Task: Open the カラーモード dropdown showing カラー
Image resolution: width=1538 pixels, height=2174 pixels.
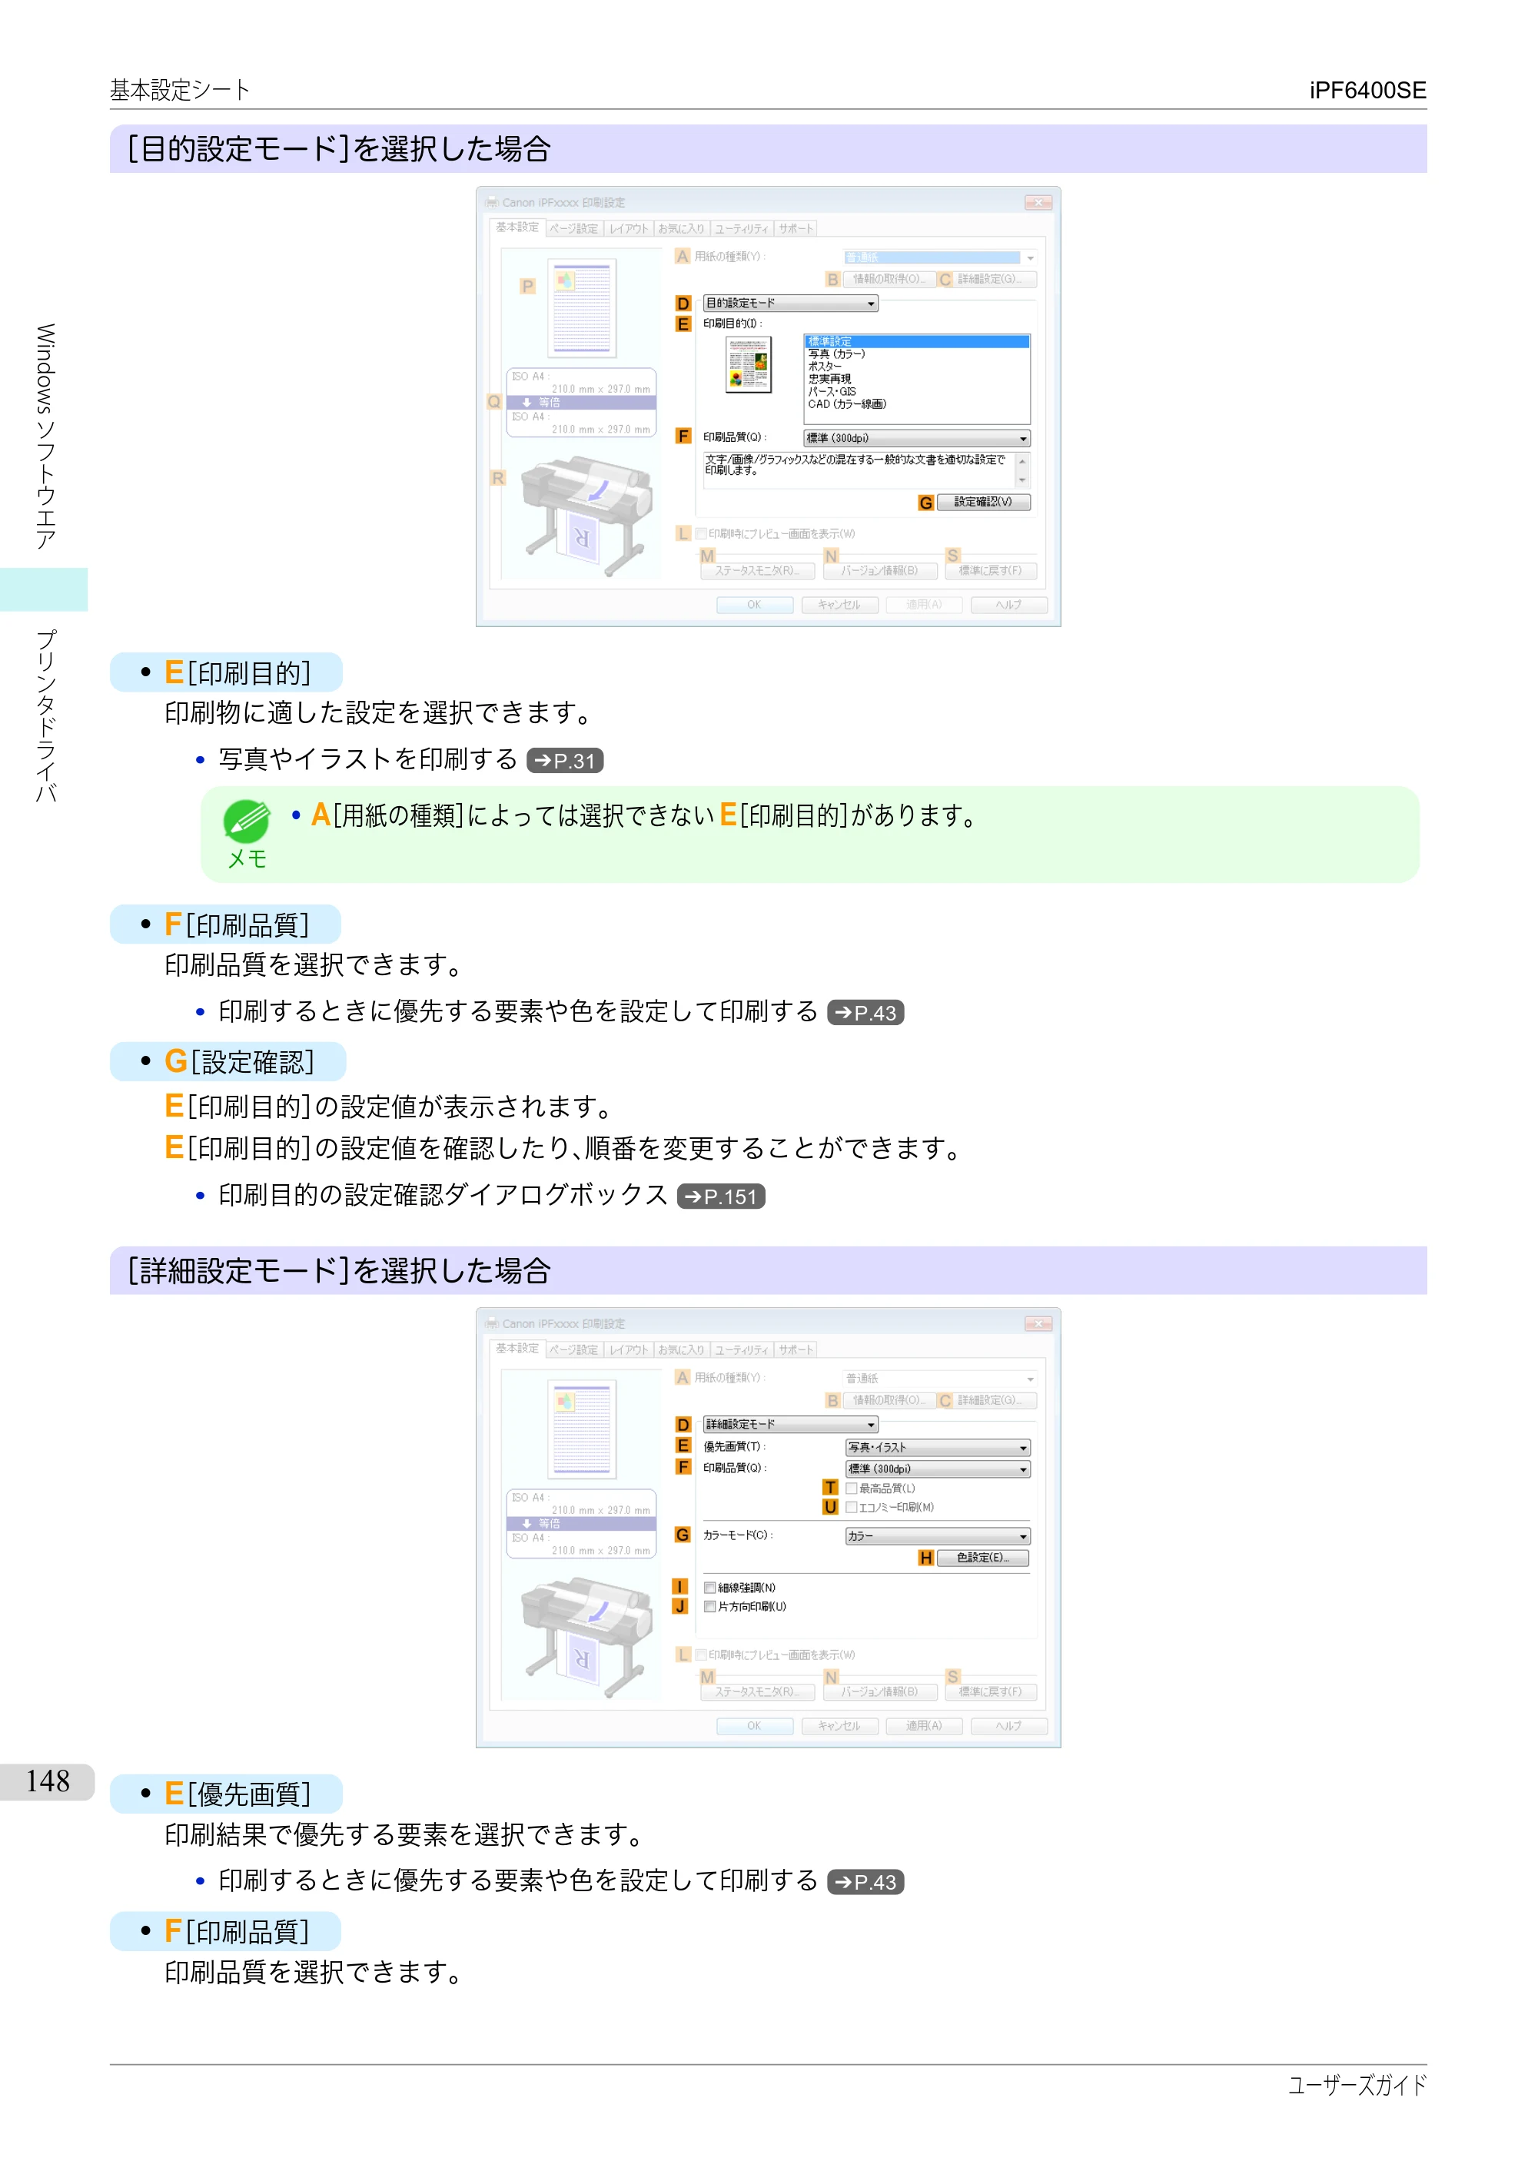Action: click(938, 1537)
